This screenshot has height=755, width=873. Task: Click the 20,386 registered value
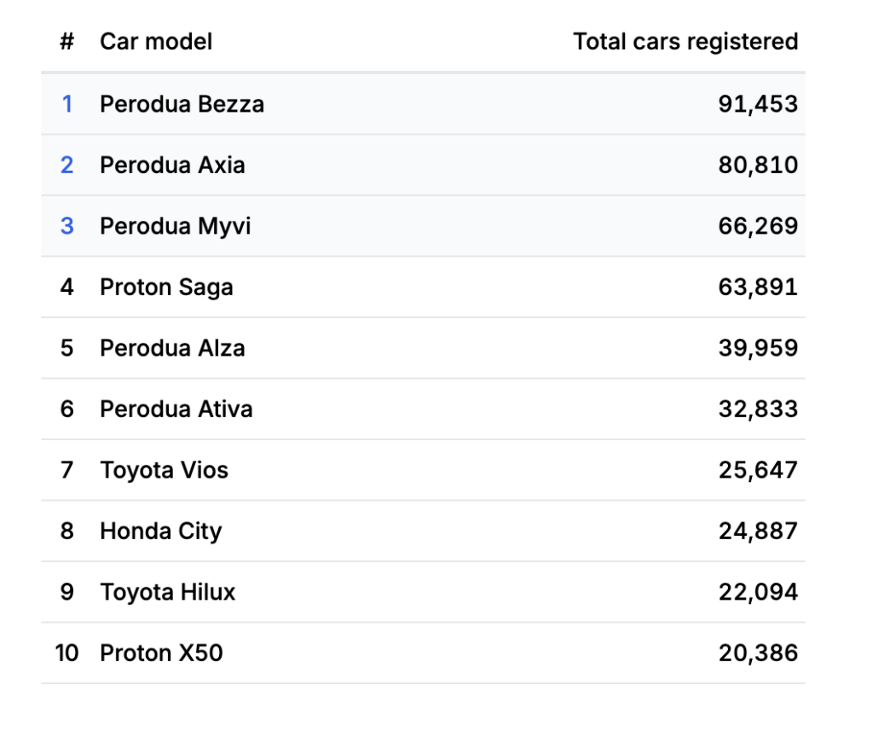pos(758,653)
